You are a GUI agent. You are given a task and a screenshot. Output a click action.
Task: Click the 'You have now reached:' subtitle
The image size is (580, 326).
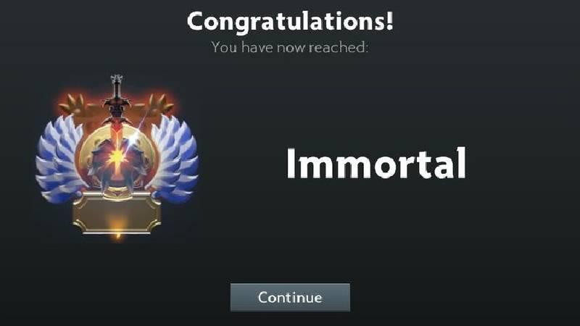[289, 47]
